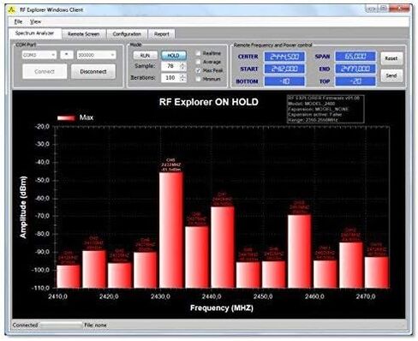This screenshot has height=341, width=418.
Task: Decrease Iterations value with down stepper arrow
Action: (x=182, y=80)
